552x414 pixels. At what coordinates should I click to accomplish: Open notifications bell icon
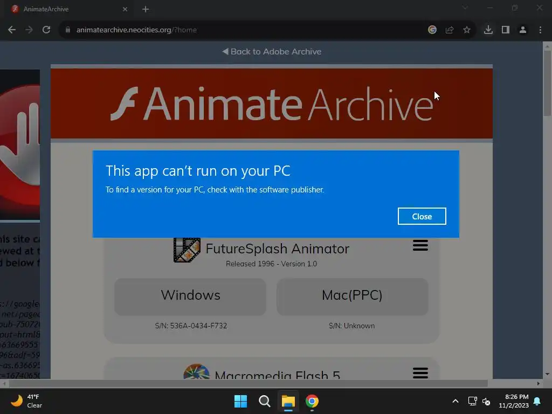pos(537,401)
